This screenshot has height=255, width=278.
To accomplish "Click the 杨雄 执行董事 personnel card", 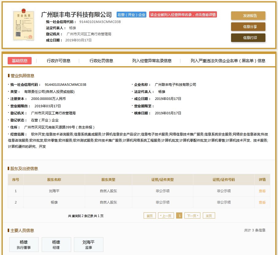I will [24, 245].
